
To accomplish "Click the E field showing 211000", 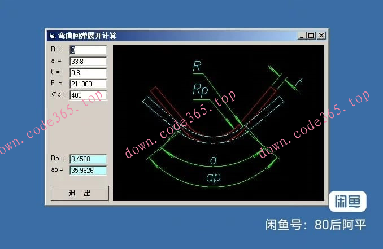I will 88,84.
